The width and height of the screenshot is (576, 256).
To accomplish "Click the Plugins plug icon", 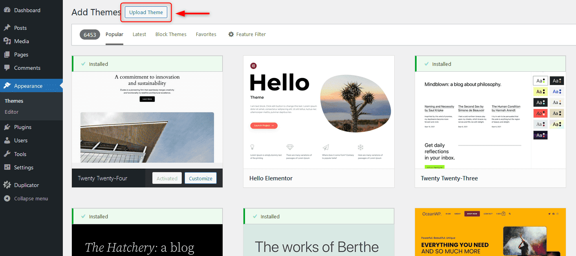I will (7, 127).
